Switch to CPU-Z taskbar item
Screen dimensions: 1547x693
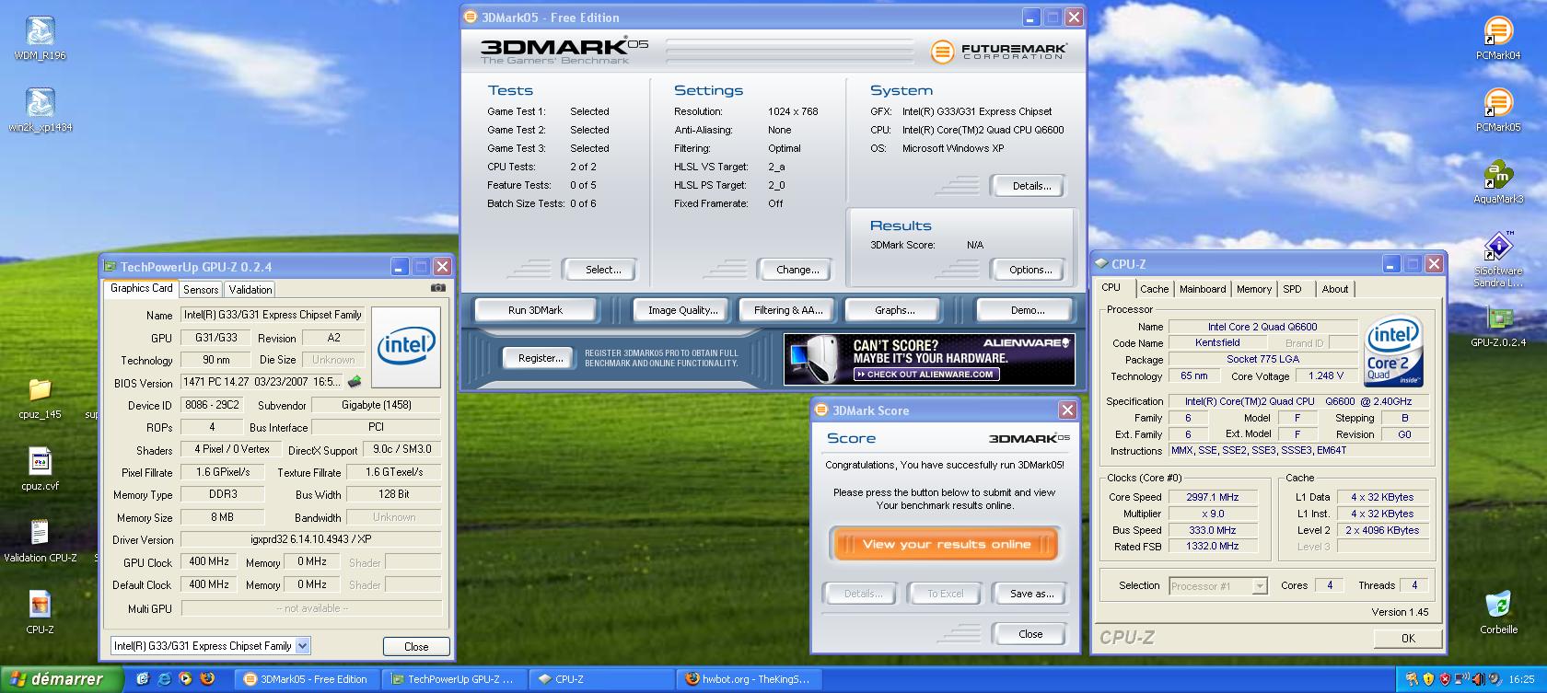601,679
